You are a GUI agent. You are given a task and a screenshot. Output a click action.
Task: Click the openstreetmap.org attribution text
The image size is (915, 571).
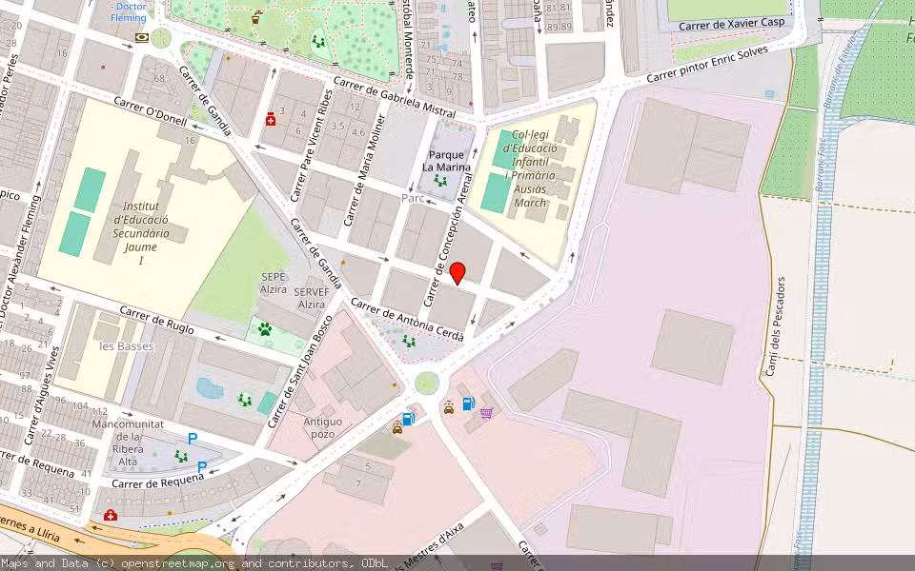pyautogui.click(x=178, y=563)
